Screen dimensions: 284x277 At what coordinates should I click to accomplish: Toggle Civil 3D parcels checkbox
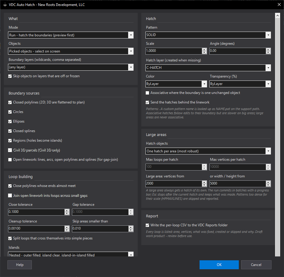(10, 150)
